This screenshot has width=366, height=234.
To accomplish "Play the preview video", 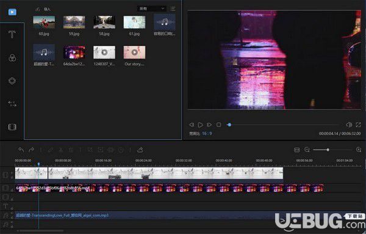I will 200,125.
